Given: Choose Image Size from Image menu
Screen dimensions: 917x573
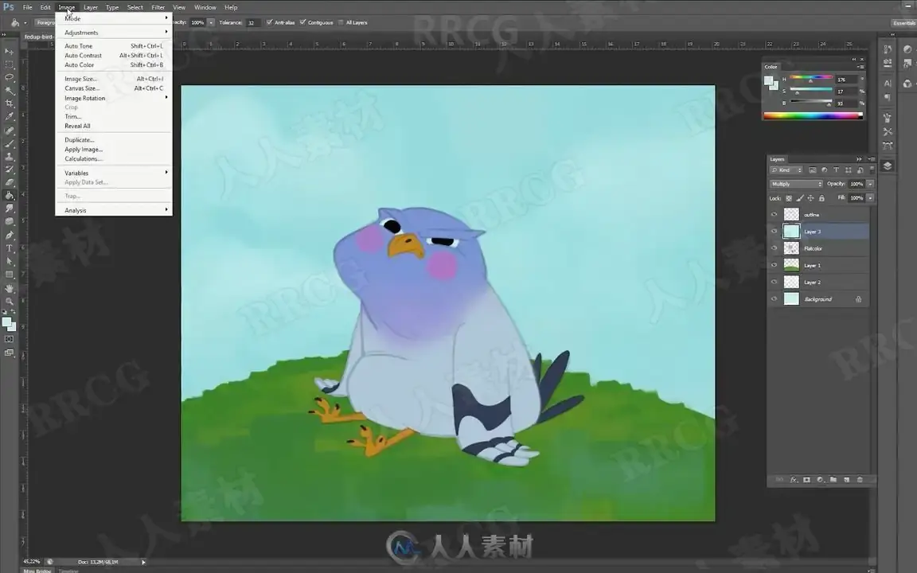Looking at the screenshot, I should point(115,79).
